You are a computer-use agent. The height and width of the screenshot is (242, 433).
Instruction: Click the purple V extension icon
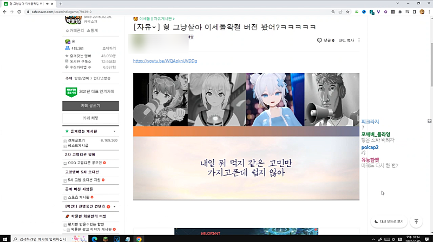click(378, 12)
